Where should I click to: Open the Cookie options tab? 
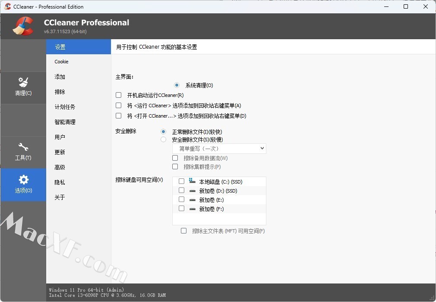[x=79, y=62]
